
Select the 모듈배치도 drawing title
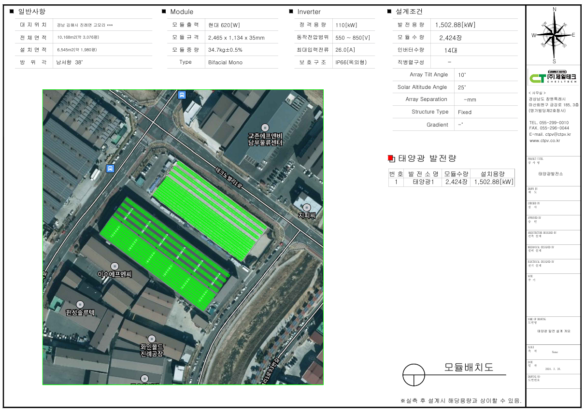coord(468,367)
